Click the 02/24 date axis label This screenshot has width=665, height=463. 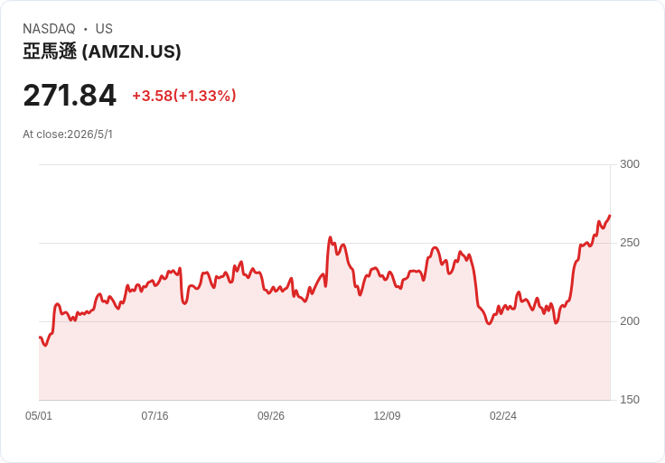(503, 415)
